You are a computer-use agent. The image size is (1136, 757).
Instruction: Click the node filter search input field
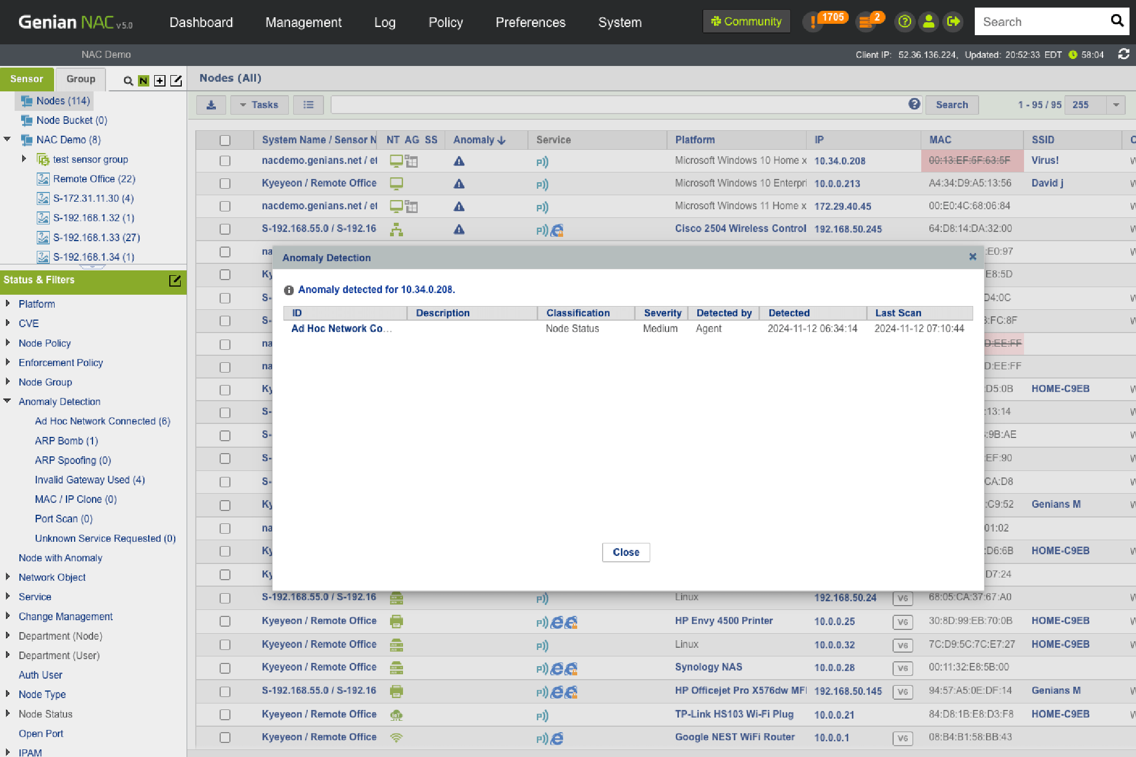click(617, 105)
